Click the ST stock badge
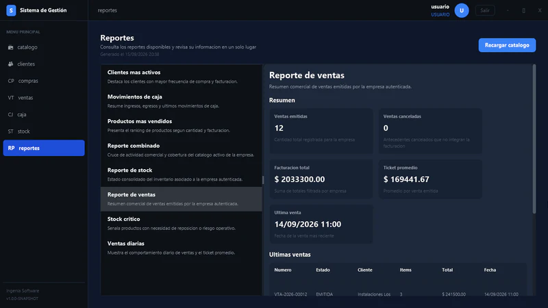Screen dimensions: 548x308 [10, 131]
